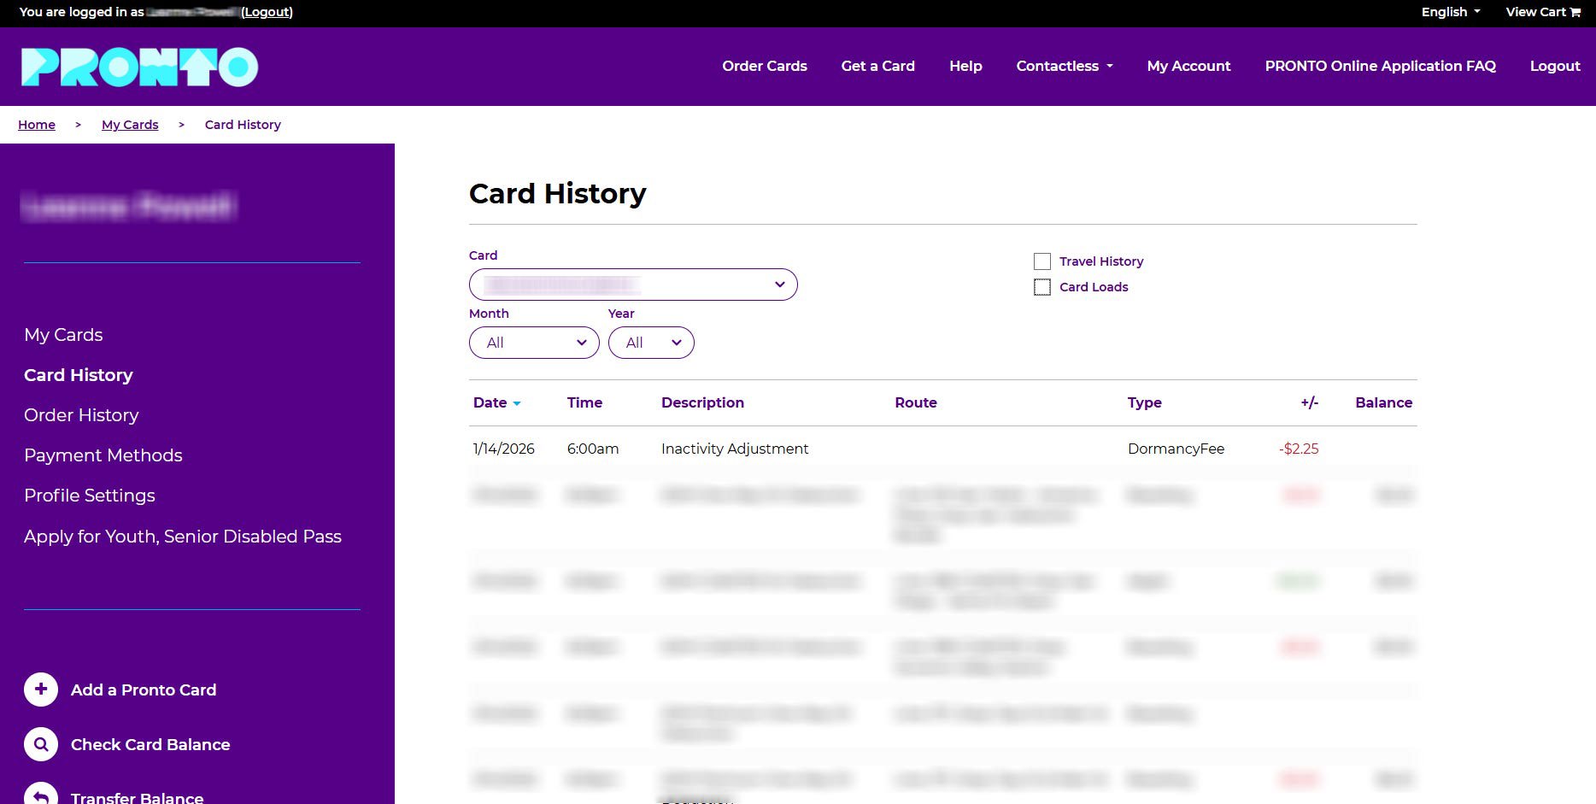The height and width of the screenshot is (804, 1596).
Task: Click the plus icon for Add a Pronto Card
Action: click(40, 689)
